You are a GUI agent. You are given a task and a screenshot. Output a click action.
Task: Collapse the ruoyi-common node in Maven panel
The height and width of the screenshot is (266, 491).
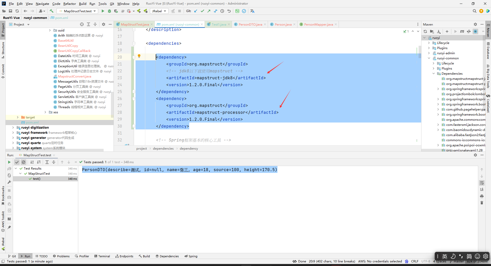(x=429, y=58)
